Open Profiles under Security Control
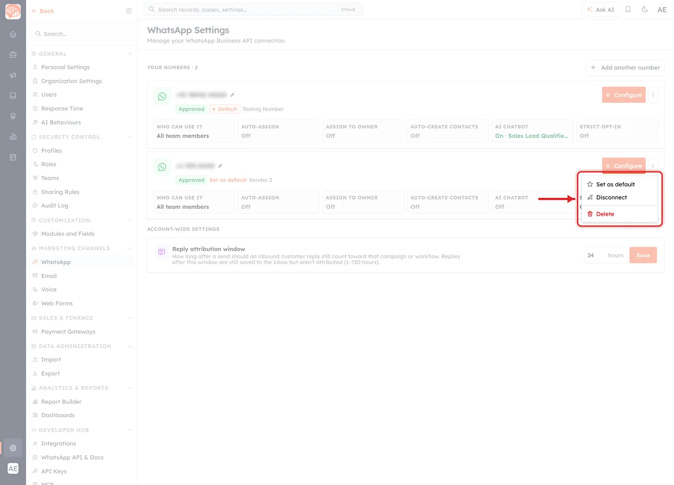 click(x=51, y=151)
